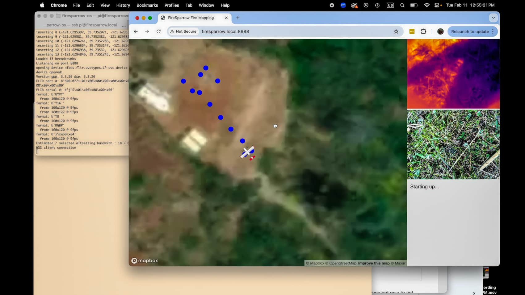This screenshot has width=525, height=295.
Task: Click the fresparrow.local address bar field
Action: [225, 31]
